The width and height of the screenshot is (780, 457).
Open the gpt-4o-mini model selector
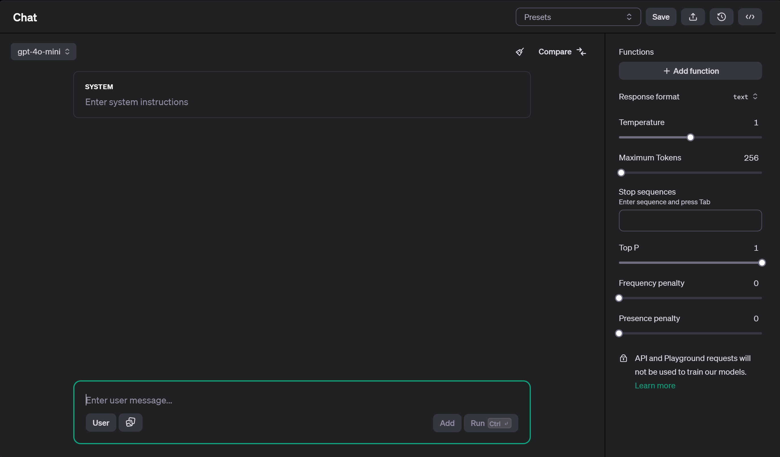coord(44,52)
